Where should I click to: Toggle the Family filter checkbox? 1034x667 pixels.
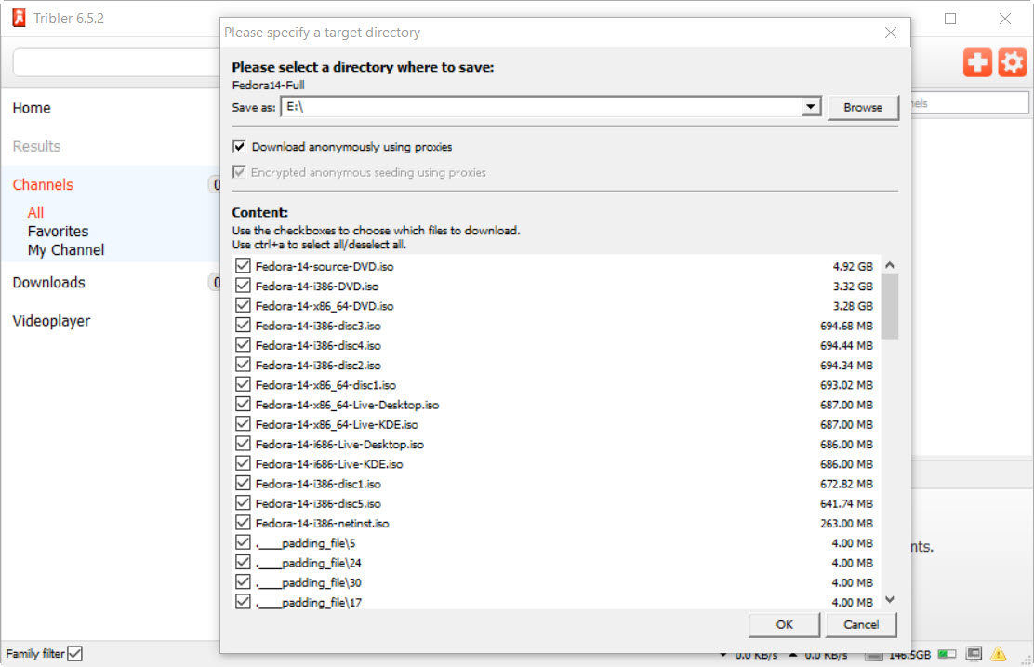(75, 654)
